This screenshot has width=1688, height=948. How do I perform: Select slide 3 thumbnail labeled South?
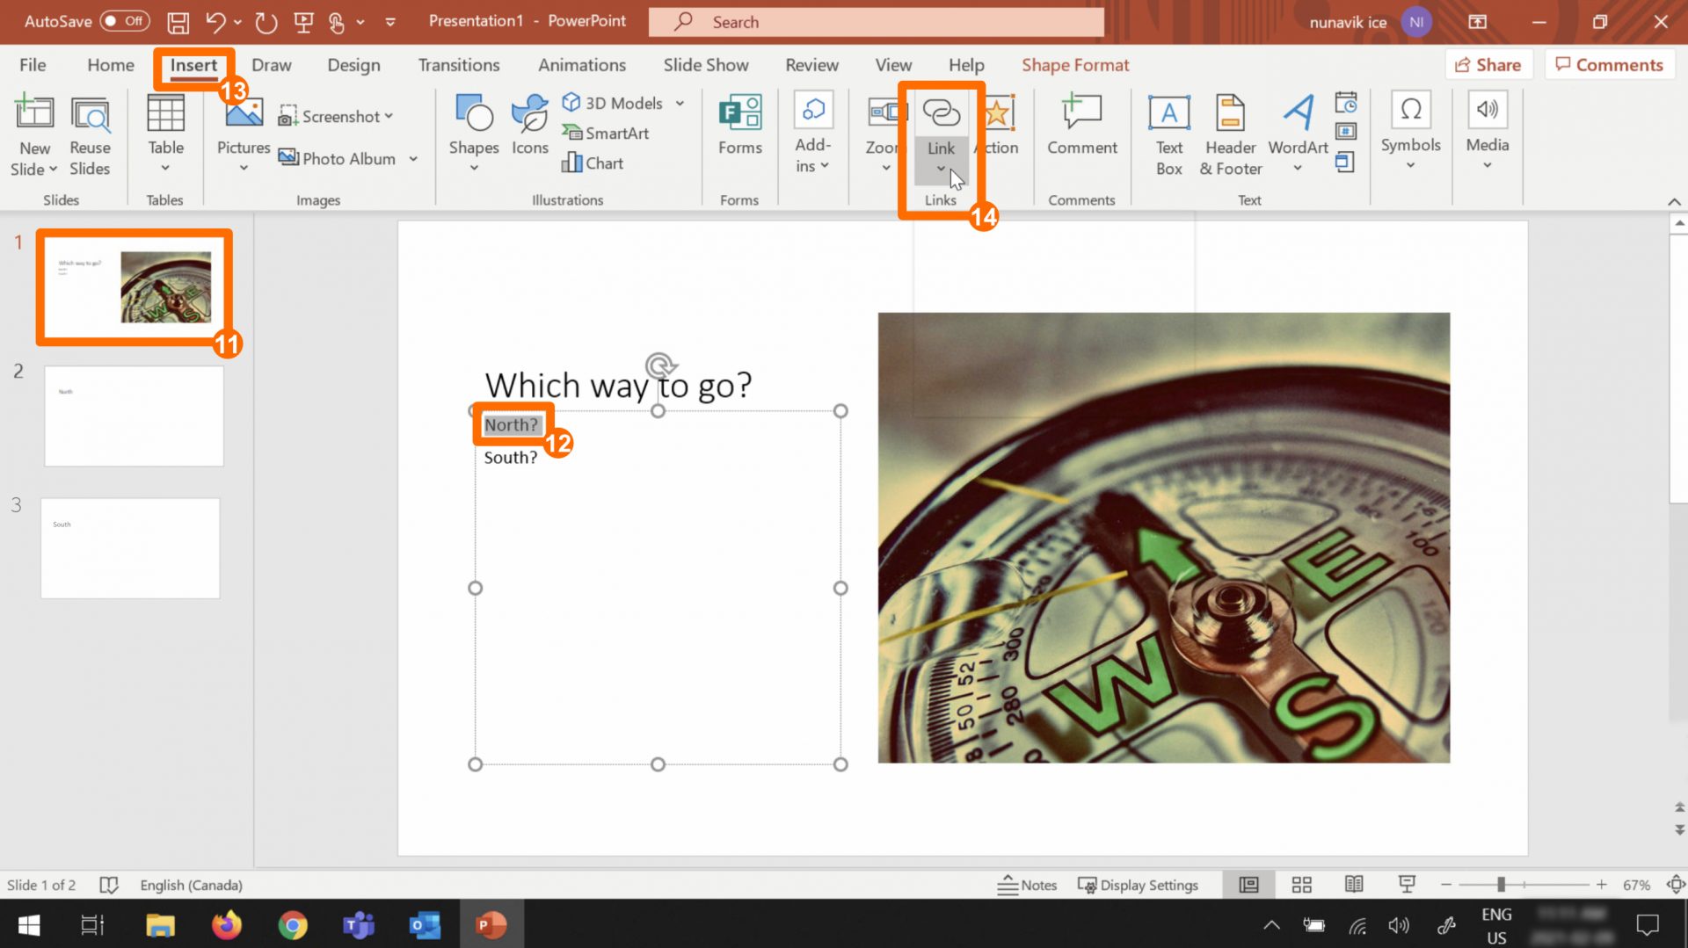click(x=129, y=547)
